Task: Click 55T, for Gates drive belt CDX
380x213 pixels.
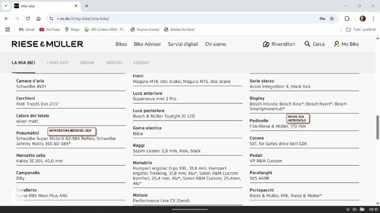Action: [278, 144]
